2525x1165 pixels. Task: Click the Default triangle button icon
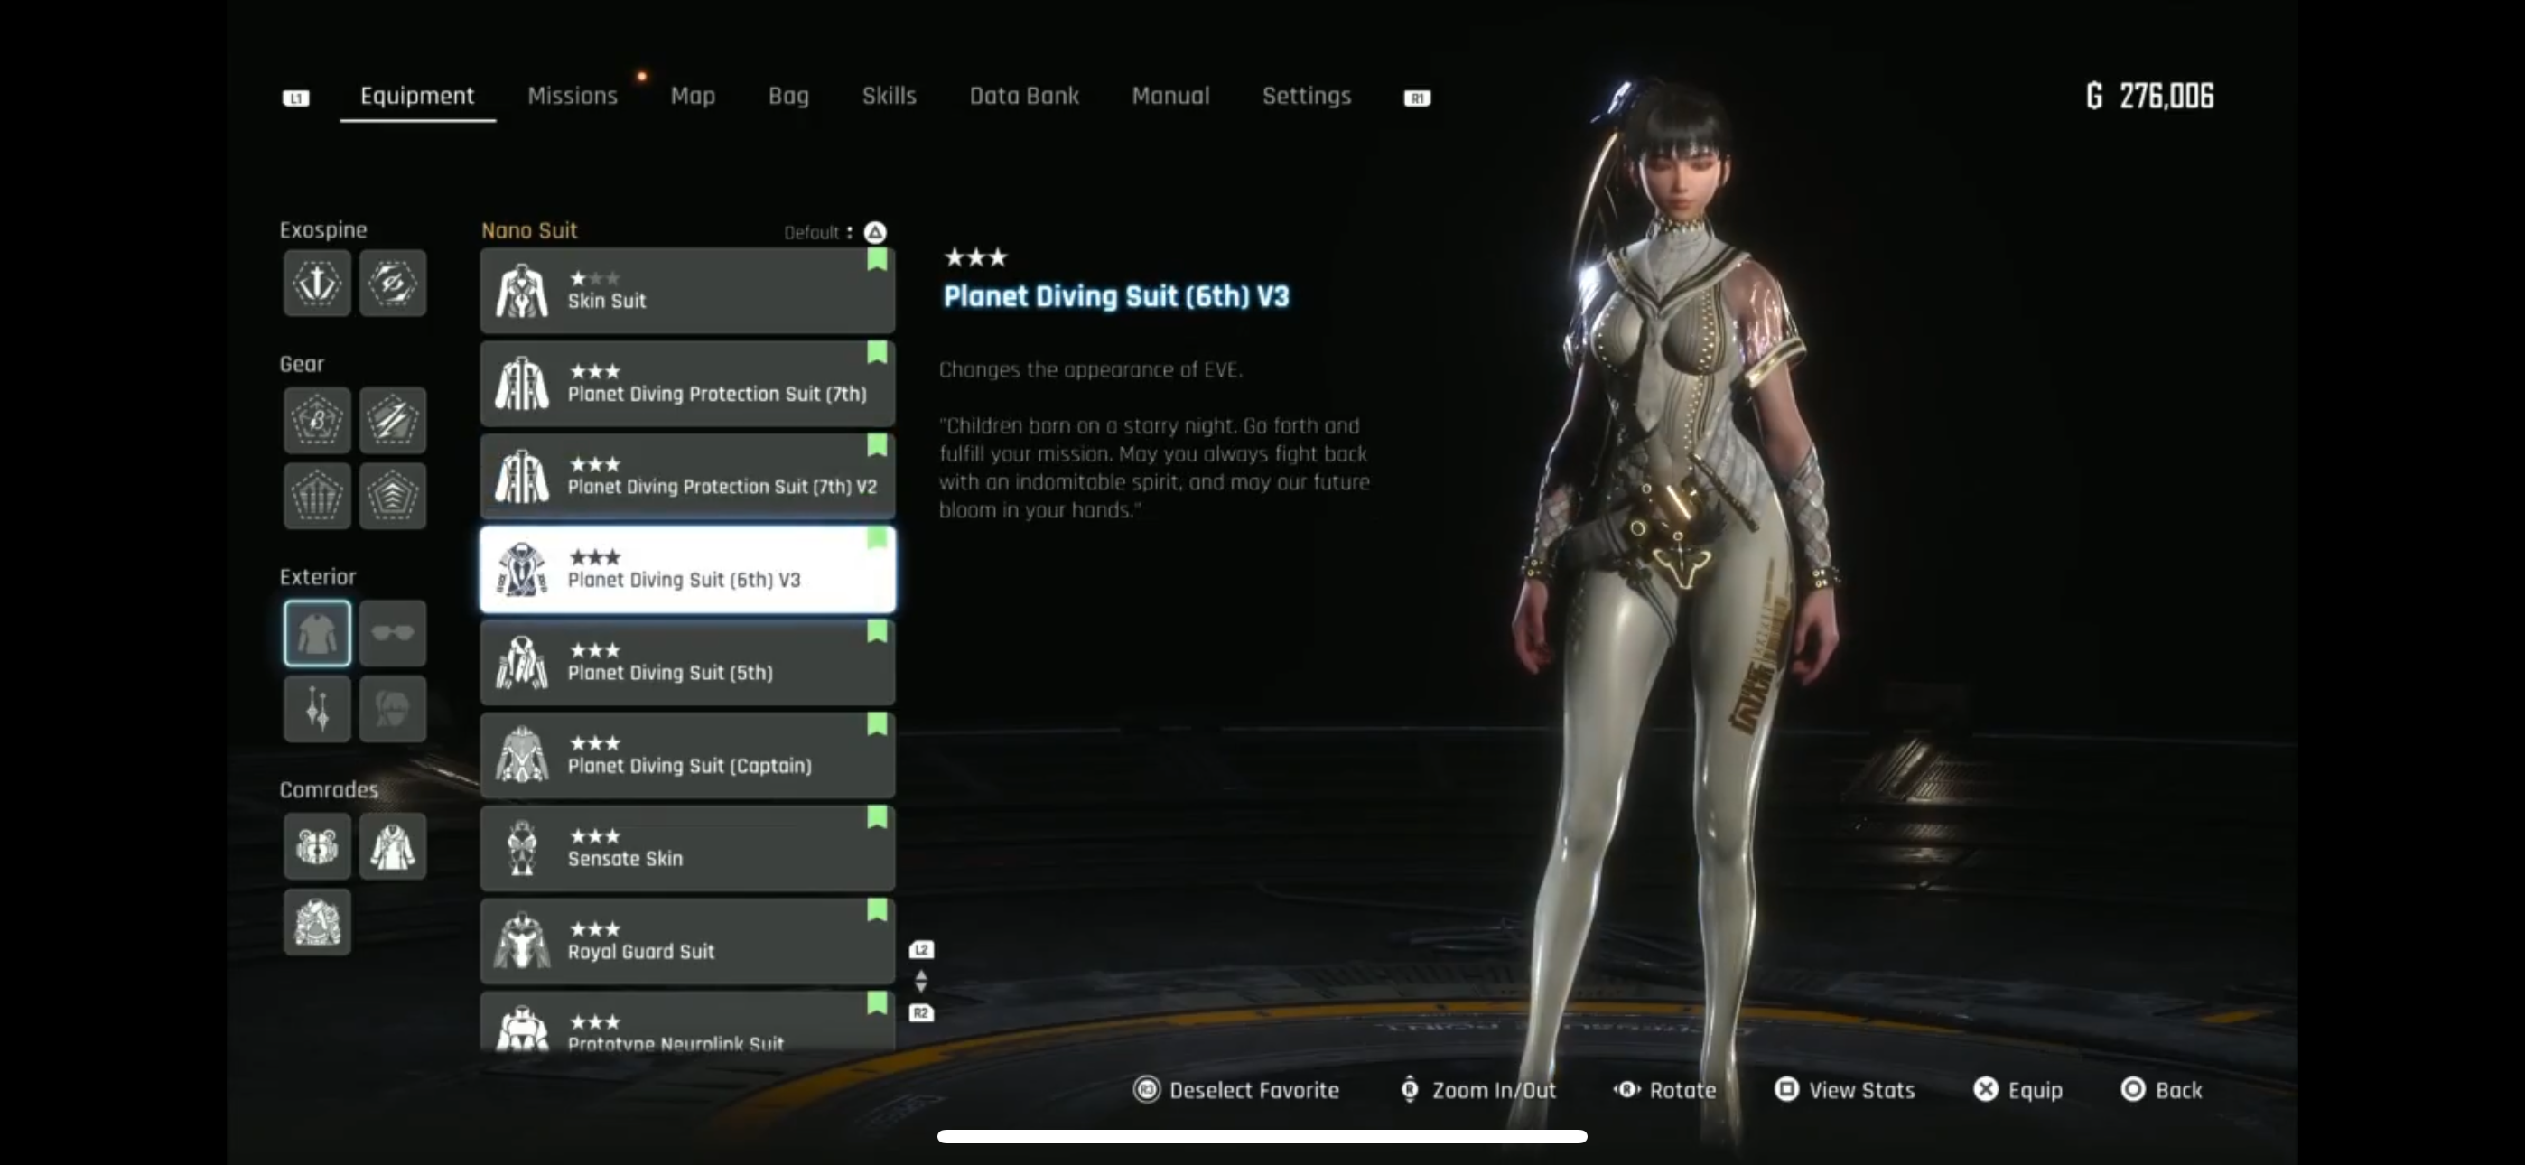[875, 232]
